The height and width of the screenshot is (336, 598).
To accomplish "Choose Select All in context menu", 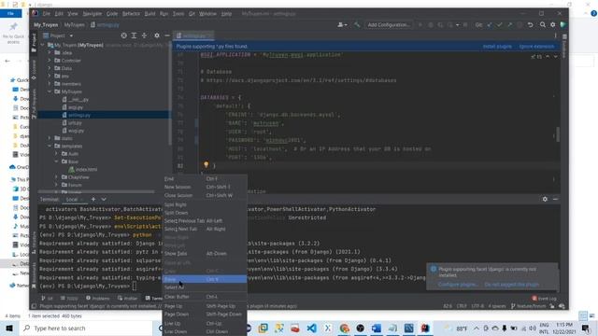I will 205,287.
